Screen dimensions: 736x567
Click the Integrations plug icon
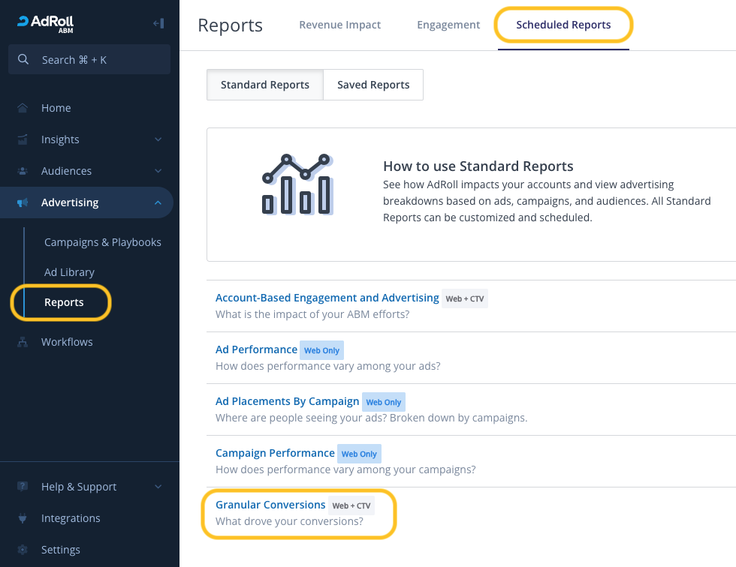coord(23,518)
